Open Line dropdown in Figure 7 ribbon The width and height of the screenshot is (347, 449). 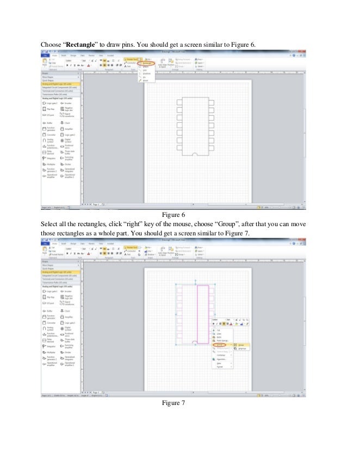point(148,251)
